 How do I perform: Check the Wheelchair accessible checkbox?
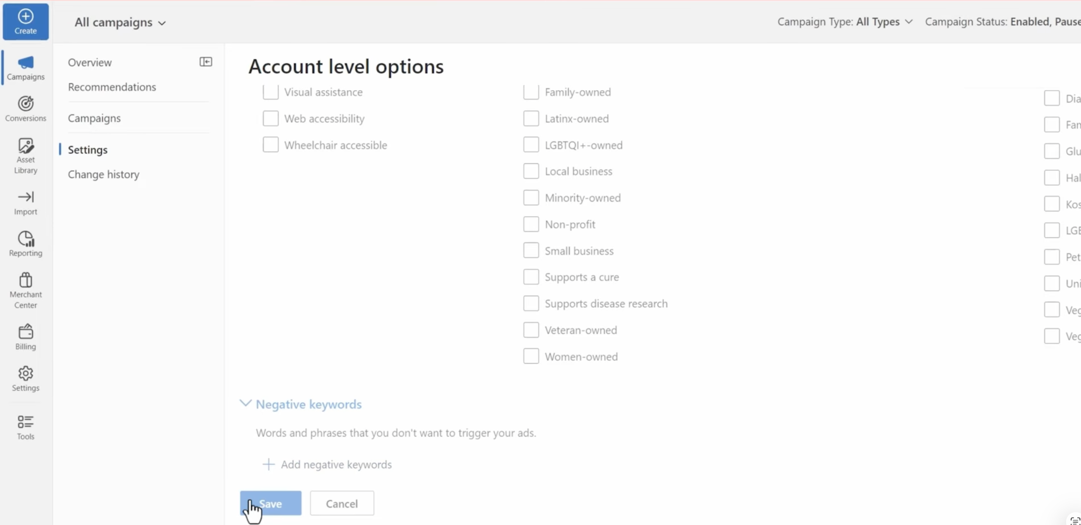click(x=270, y=145)
